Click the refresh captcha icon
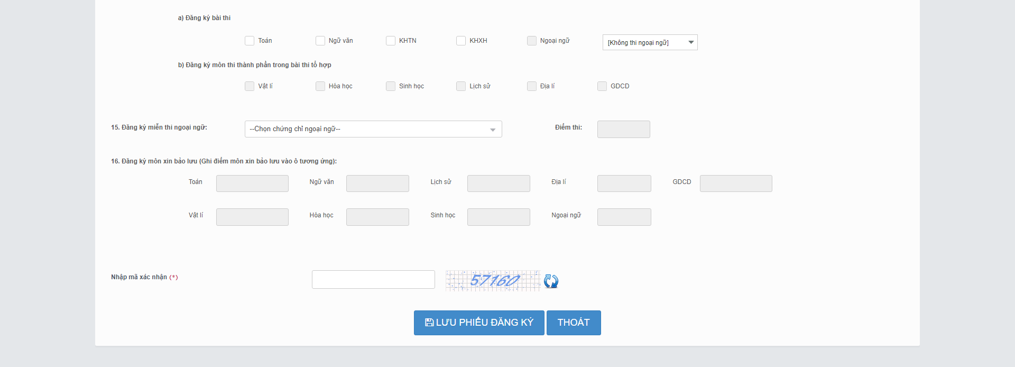The height and width of the screenshot is (367, 1015). click(551, 281)
